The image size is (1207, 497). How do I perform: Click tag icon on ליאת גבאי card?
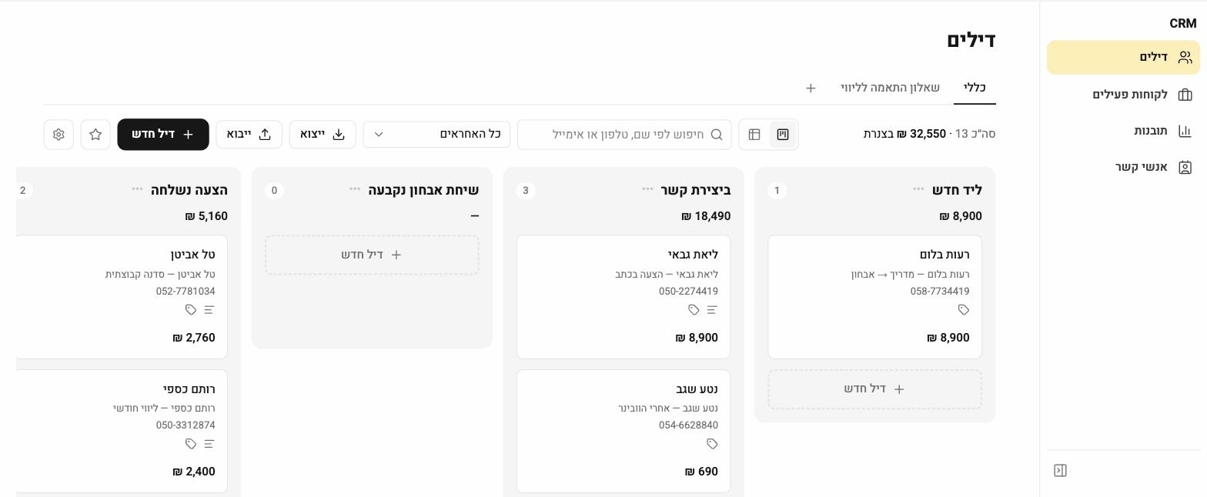point(694,310)
